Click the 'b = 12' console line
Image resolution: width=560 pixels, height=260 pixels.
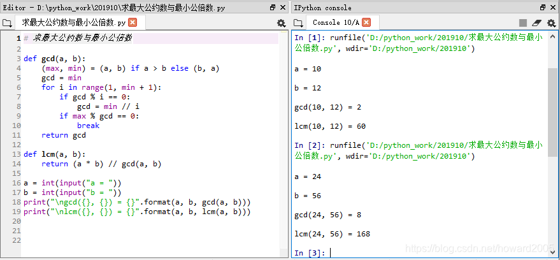(308, 88)
